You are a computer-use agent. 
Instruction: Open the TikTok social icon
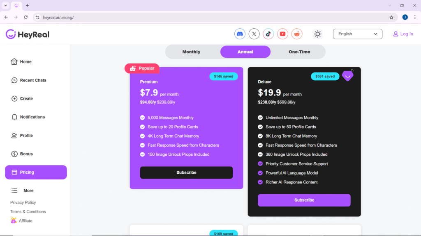[x=268, y=34]
